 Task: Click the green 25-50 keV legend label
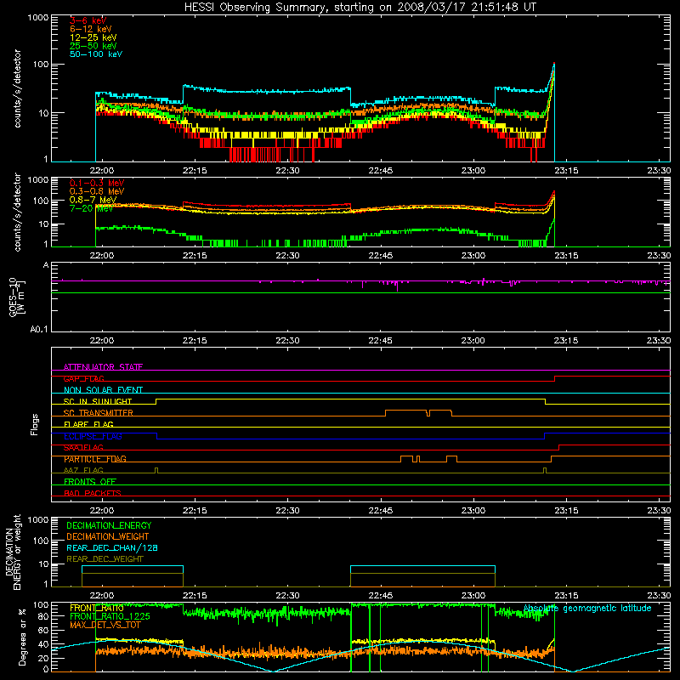click(x=93, y=46)
